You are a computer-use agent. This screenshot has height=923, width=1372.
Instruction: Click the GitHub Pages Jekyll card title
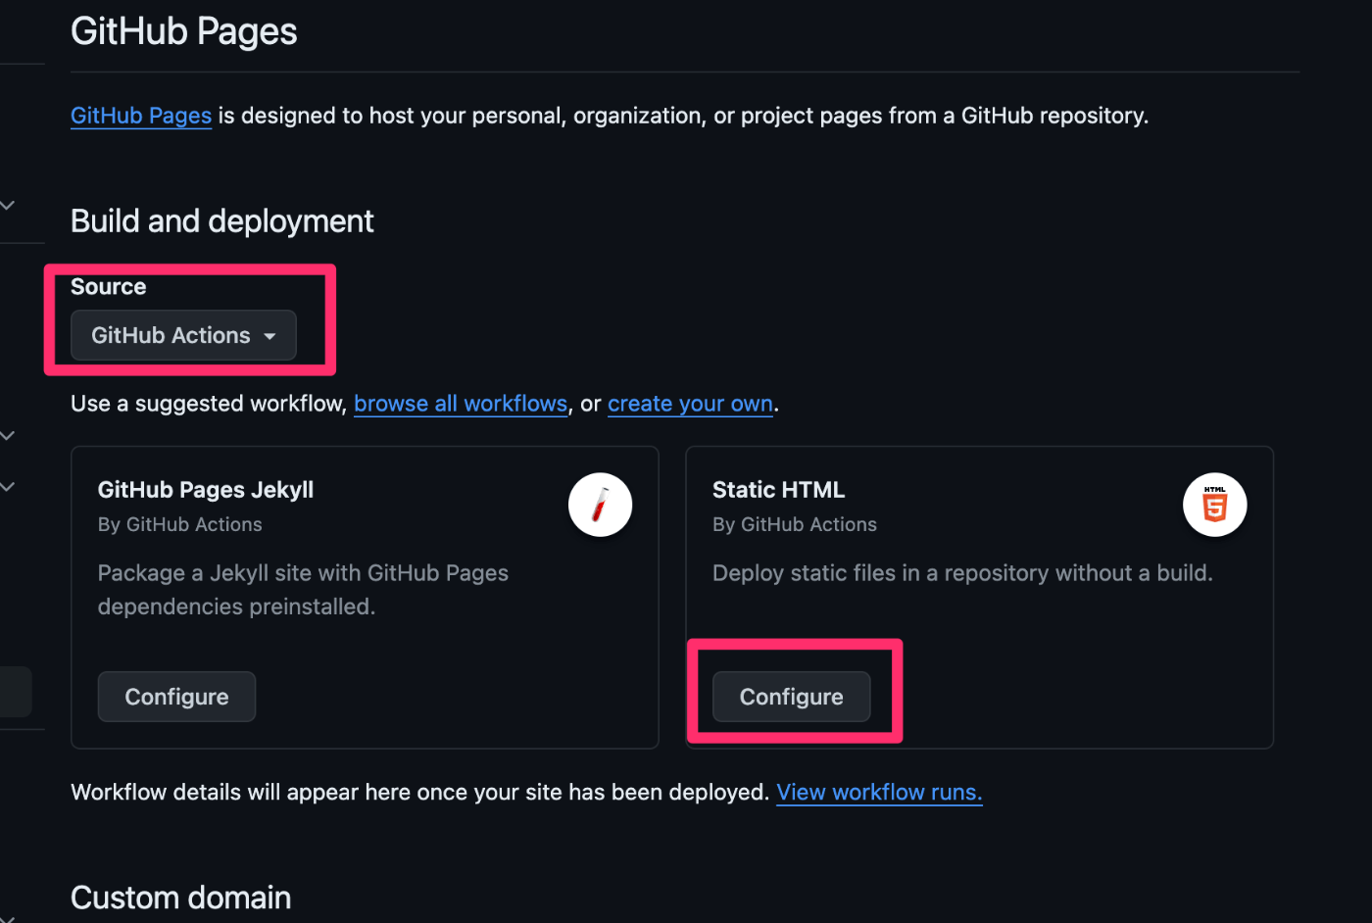tap(206, 490)
